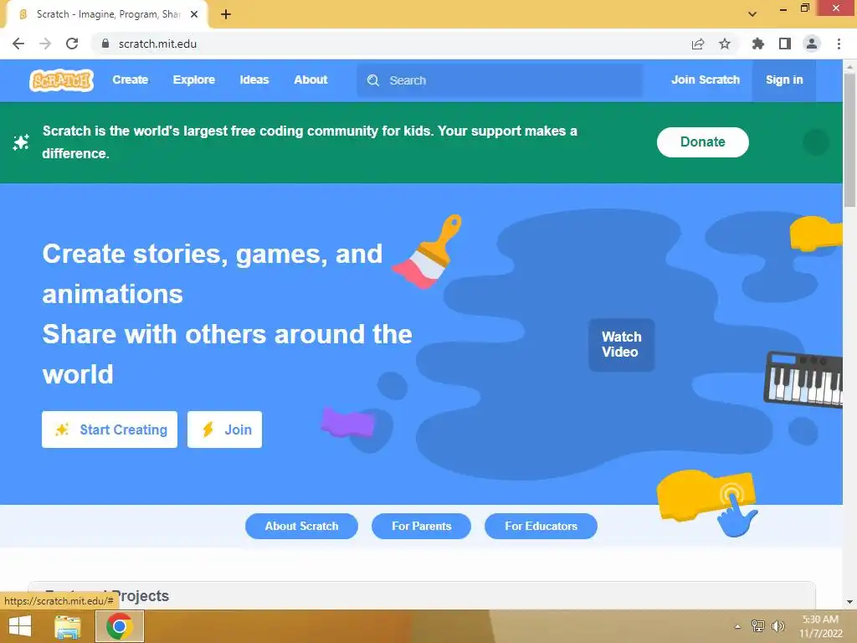
Task: Click the magnifier icon in the Scratch search box
Action: coord(373,80)
